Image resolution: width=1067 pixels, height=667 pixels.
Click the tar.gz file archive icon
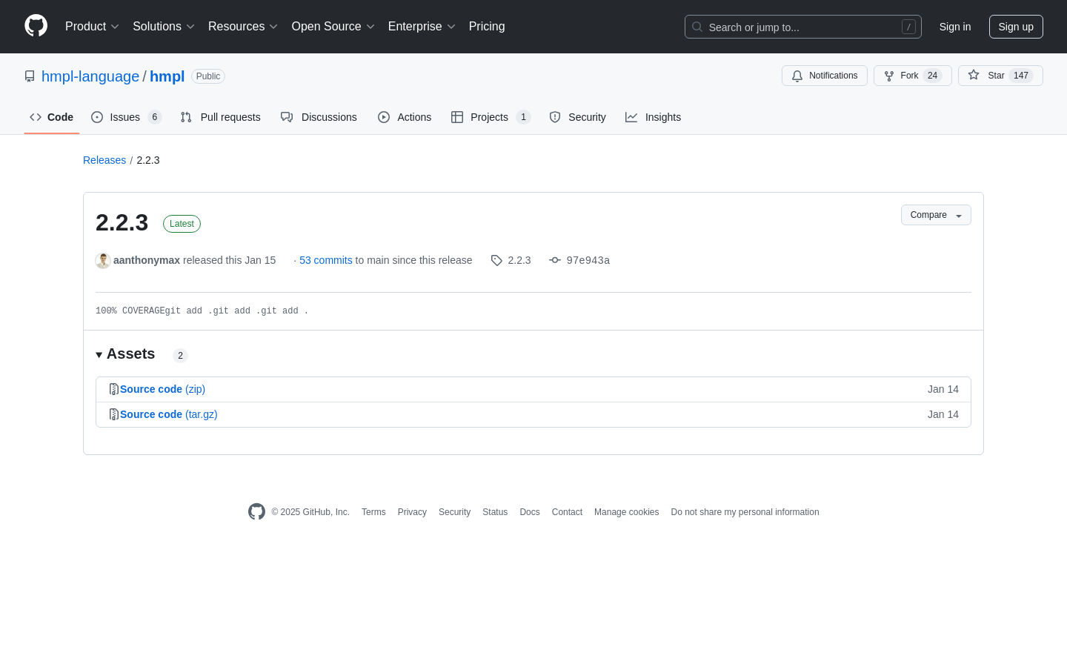(x=114, y=414)
